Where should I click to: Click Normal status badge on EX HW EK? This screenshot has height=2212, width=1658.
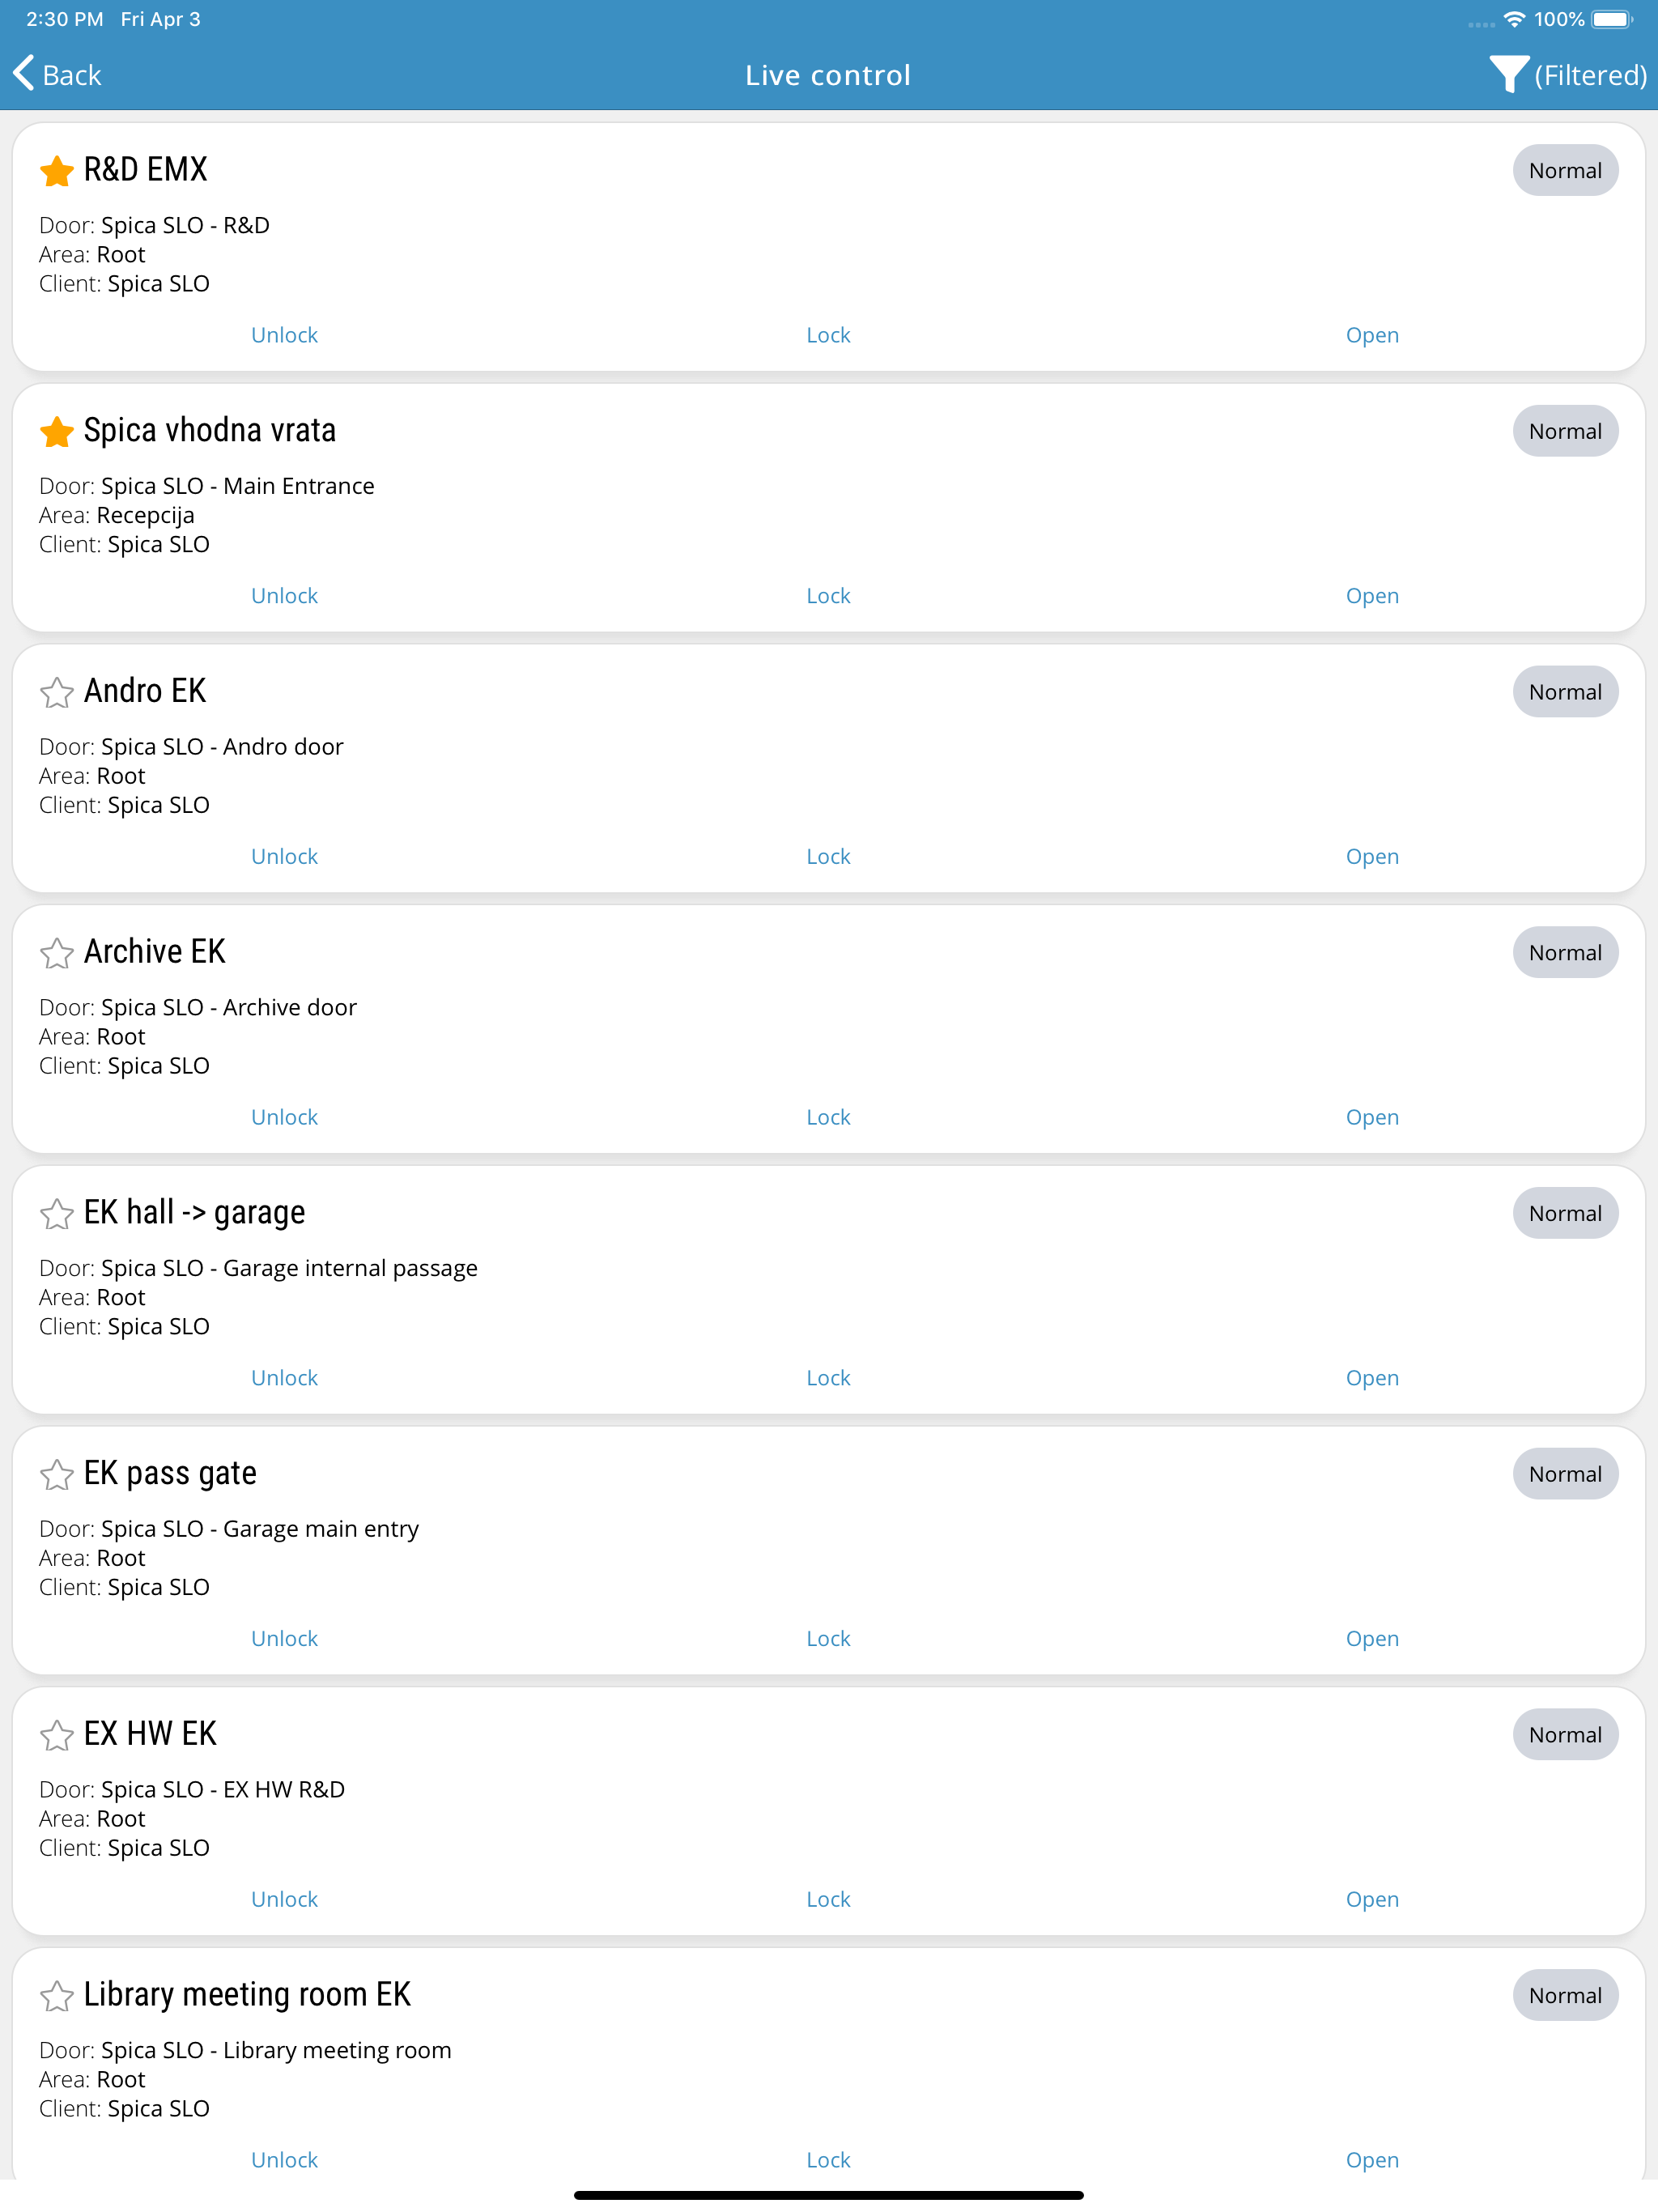[x=1564, y=1735]
